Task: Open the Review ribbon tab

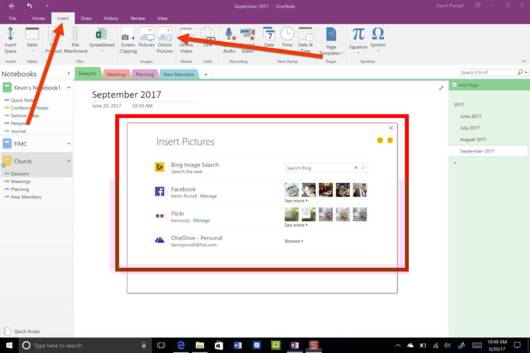Action: (x=138, y=18)
